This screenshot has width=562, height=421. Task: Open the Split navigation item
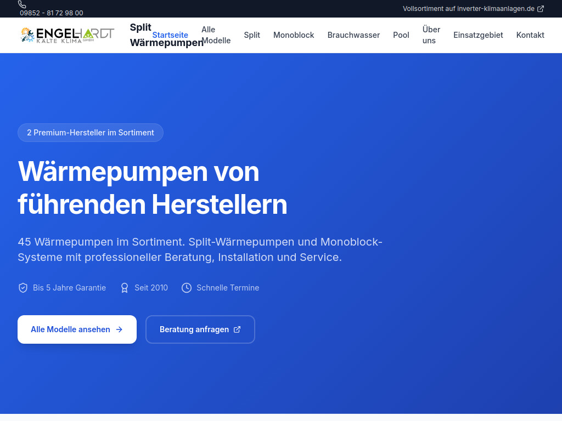point(252,35)
